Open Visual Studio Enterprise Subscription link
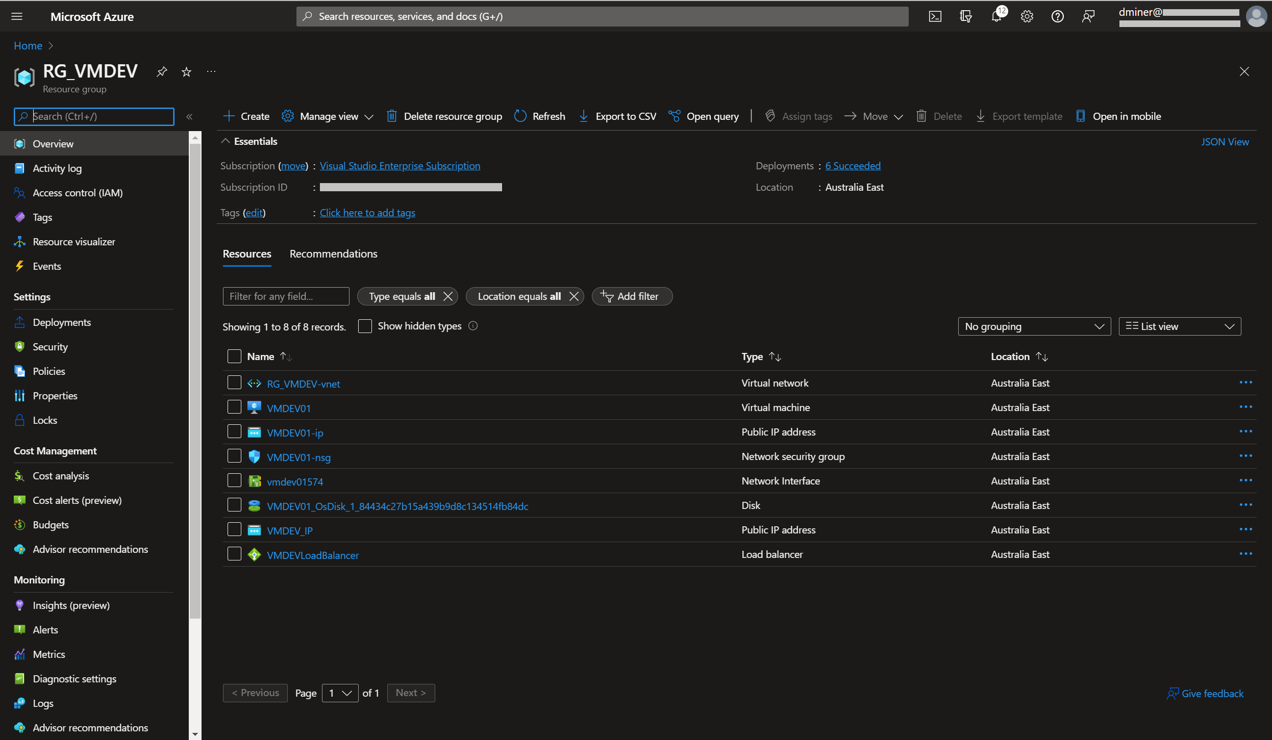Viewport: 1272px width, 740px height. (x=400, y=166)
